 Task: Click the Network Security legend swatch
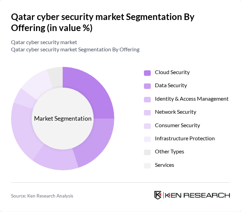(147, 112)
